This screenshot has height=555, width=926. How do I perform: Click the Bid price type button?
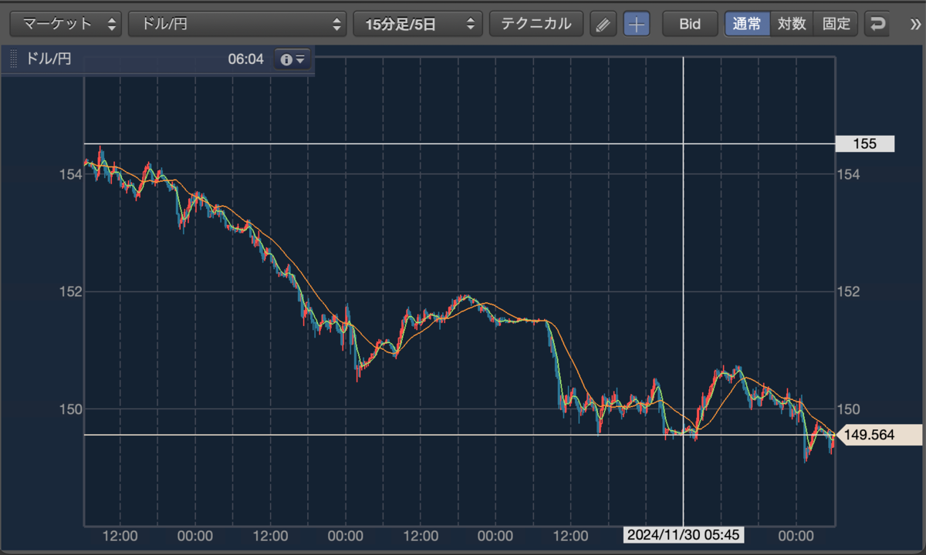[690, 24]
